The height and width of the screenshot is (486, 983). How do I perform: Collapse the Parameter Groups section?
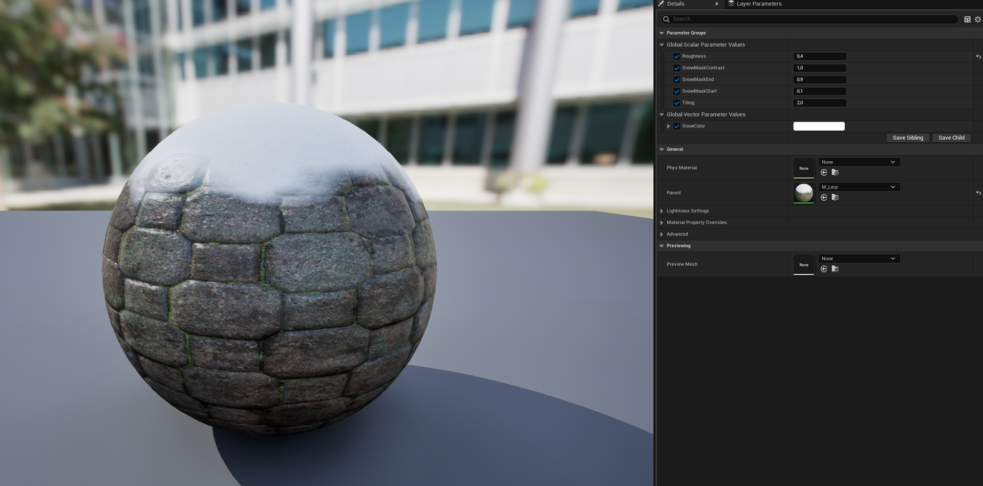click(x=661, y=33)
